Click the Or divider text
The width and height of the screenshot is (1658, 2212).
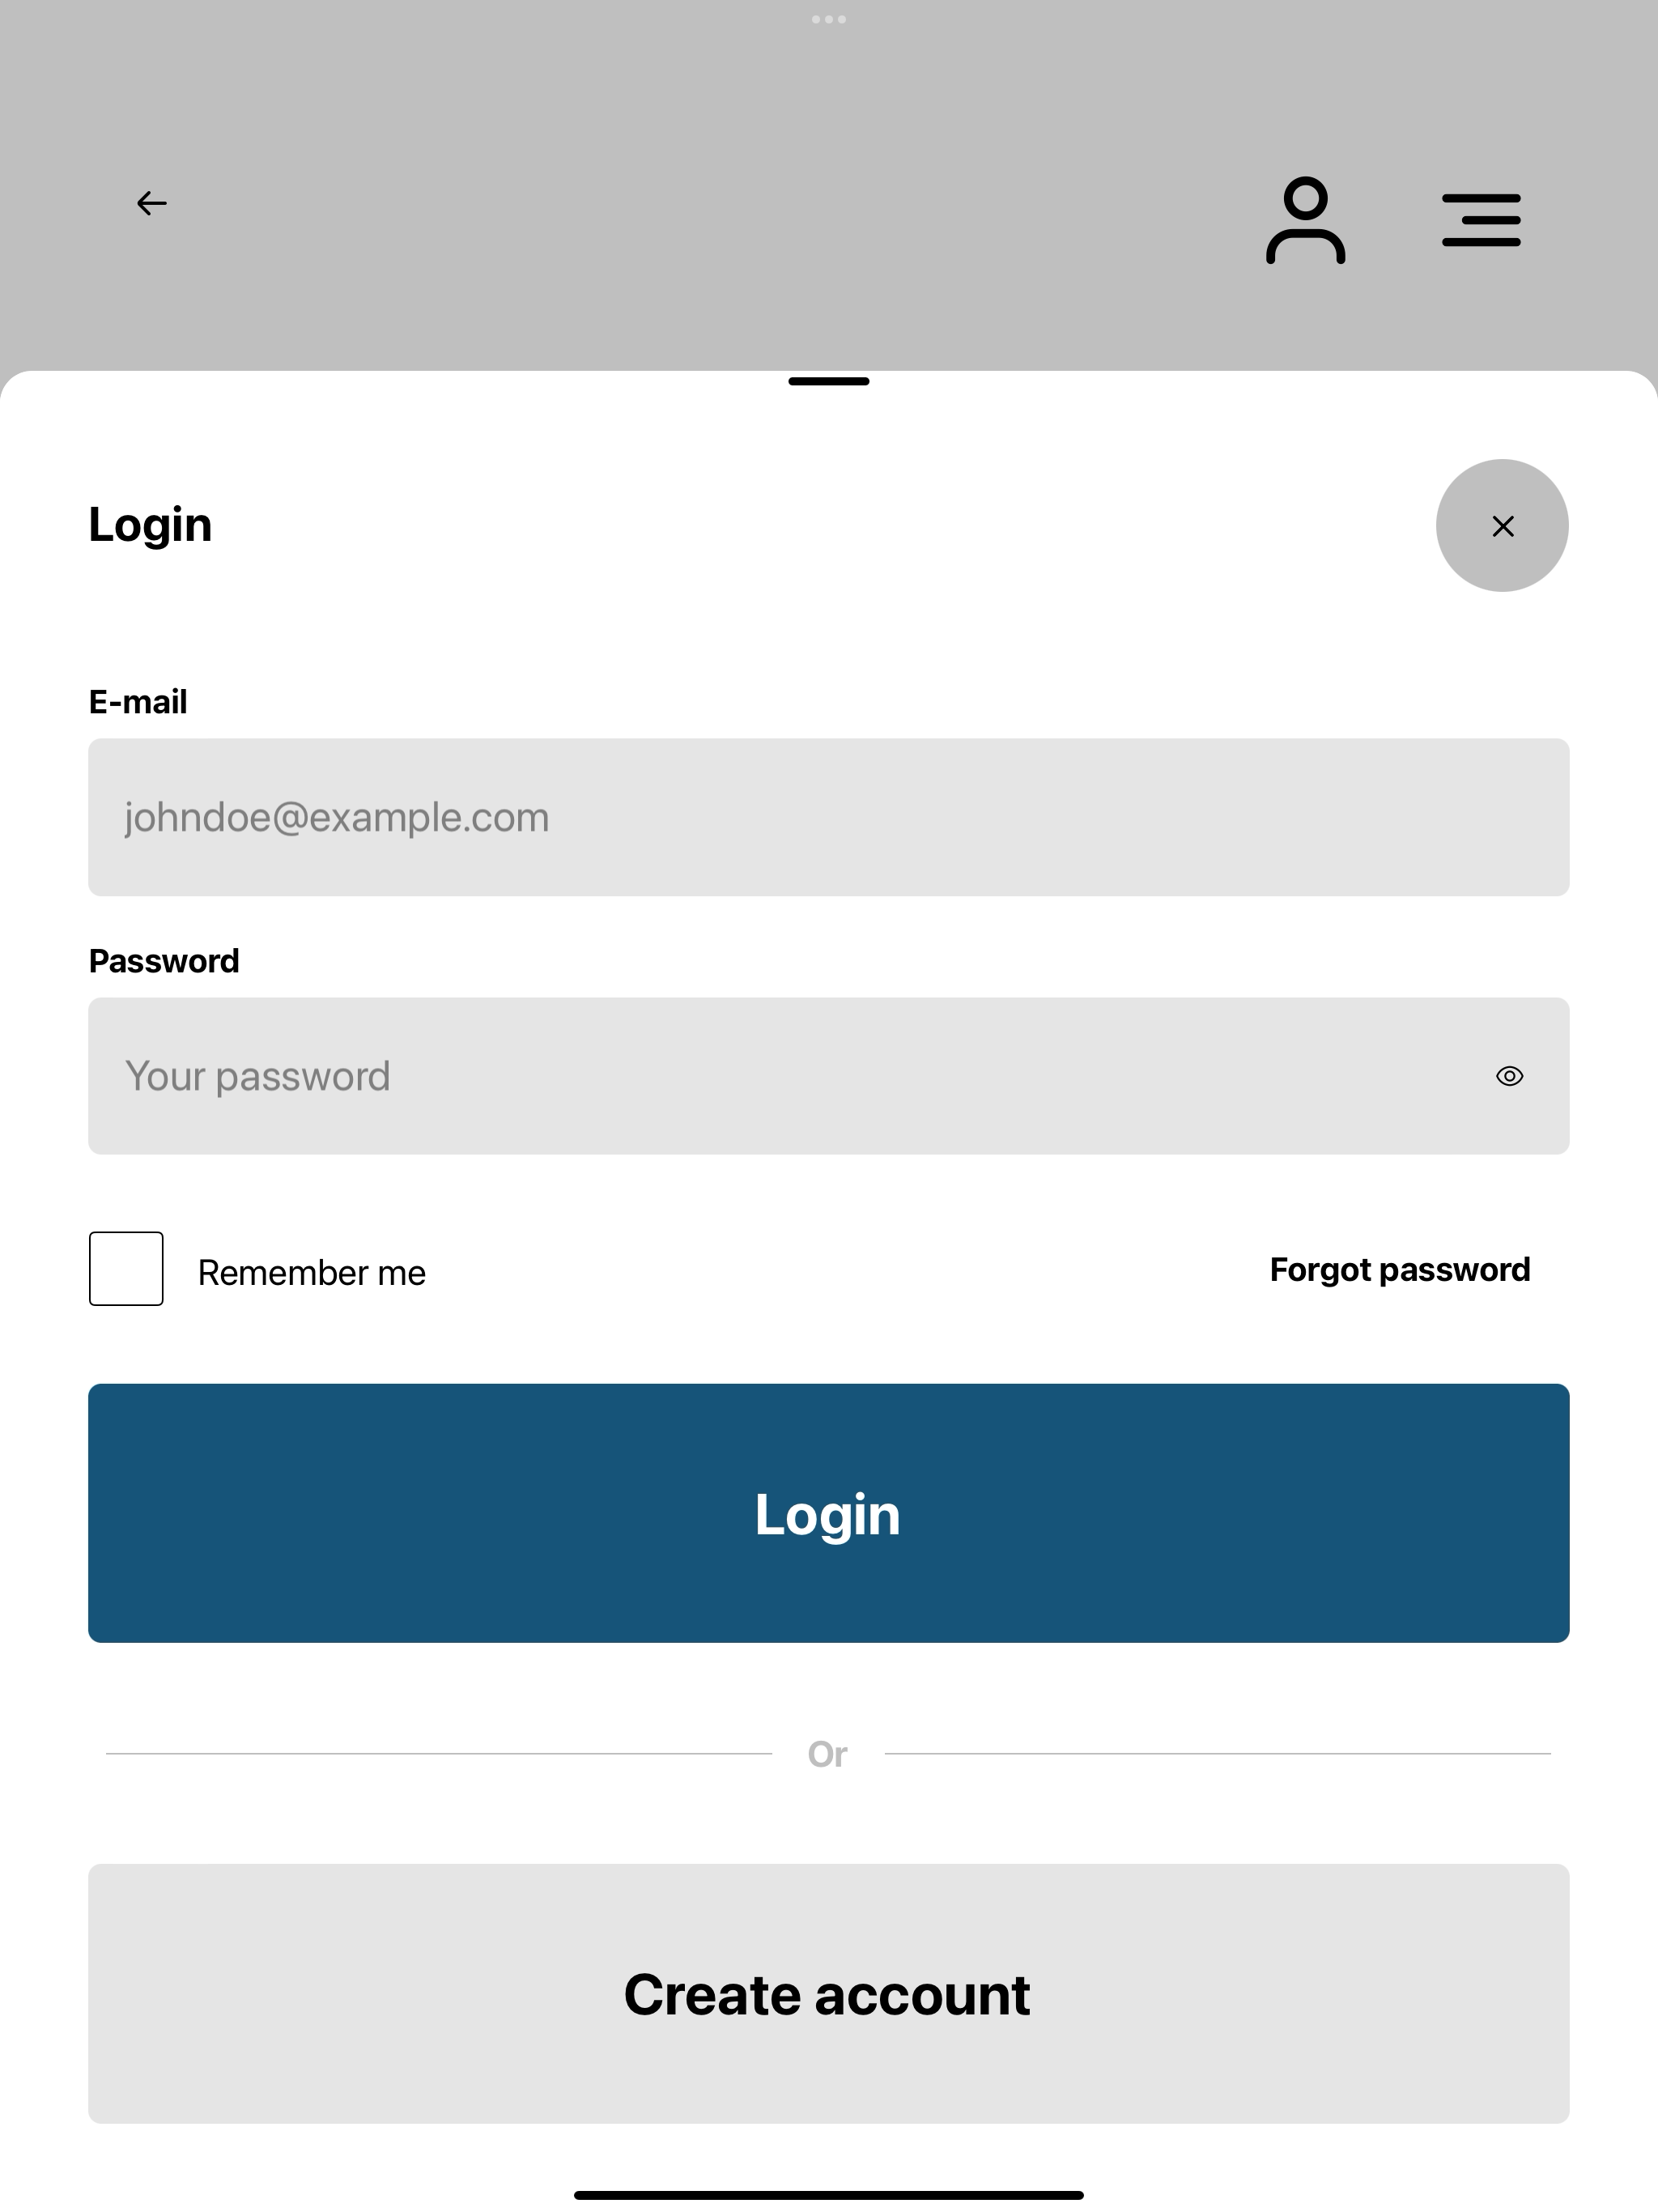tap(828, 1754)
